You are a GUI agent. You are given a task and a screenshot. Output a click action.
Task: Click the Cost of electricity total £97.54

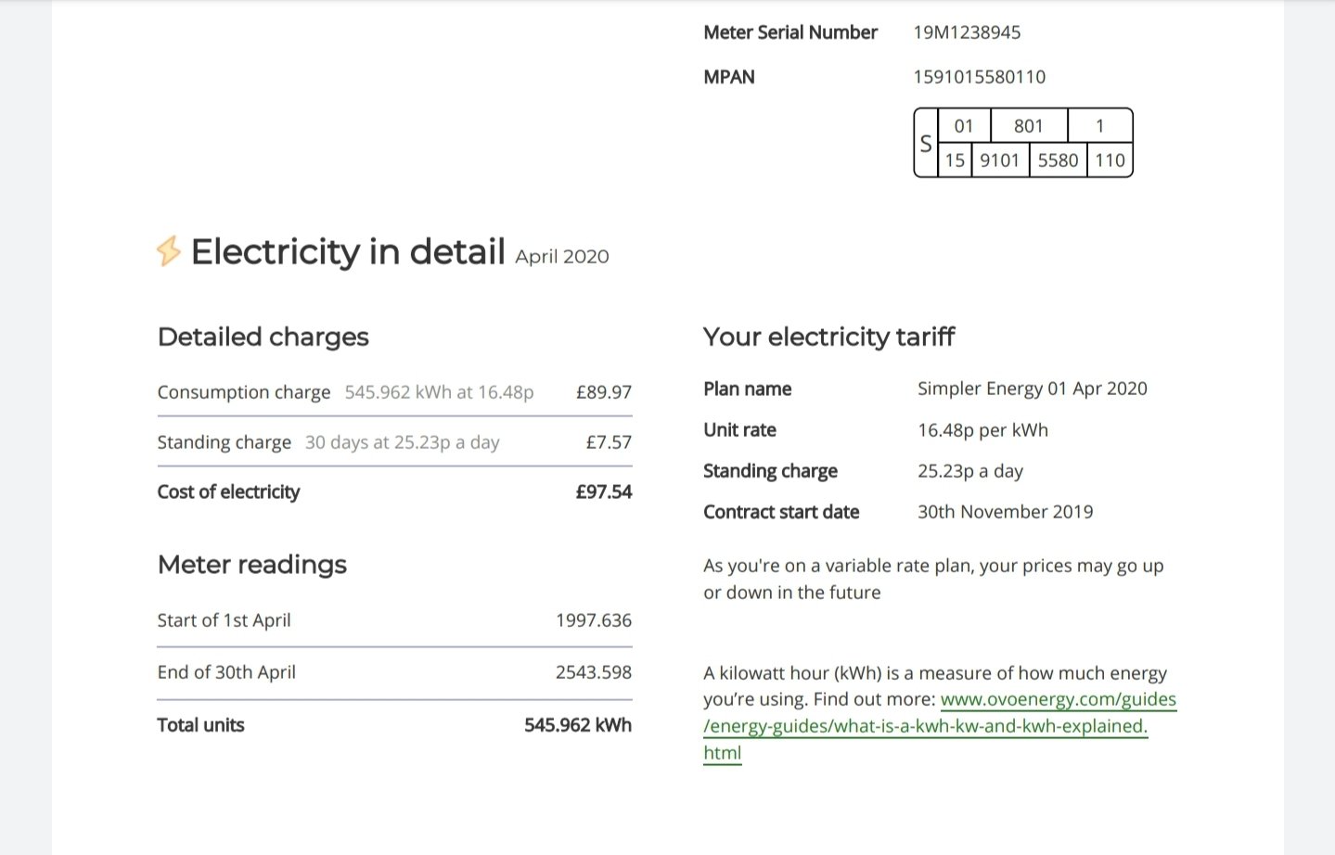(603, 492)
